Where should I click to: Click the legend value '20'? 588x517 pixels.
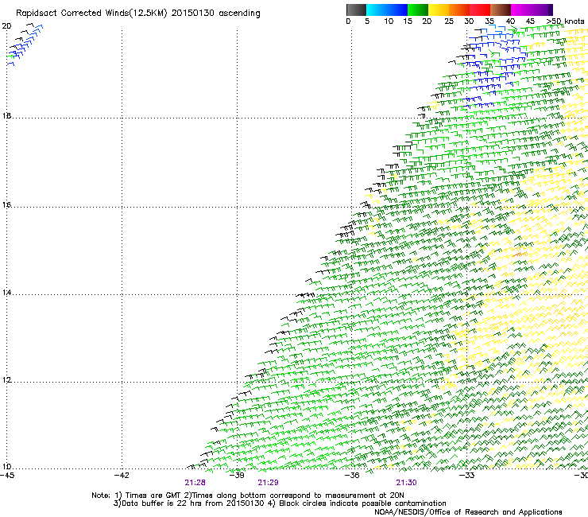point(427,21)
